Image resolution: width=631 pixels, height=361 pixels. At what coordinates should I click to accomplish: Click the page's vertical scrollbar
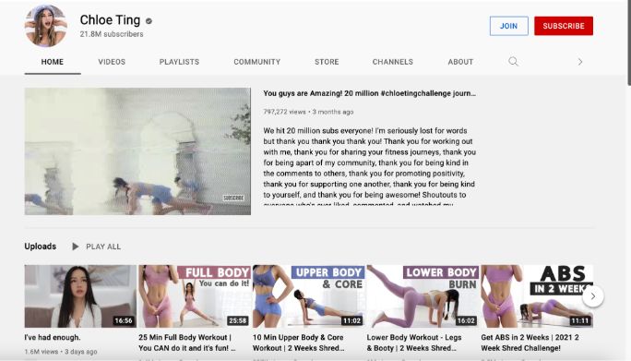tap(628, 42)
